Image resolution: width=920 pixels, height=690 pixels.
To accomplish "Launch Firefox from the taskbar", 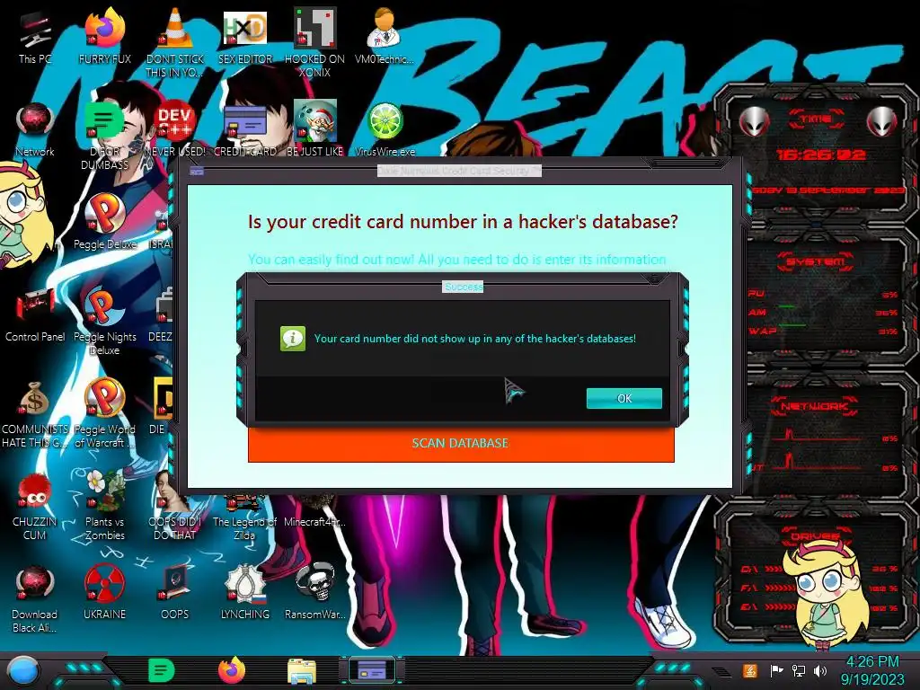I will coord(231,670).
